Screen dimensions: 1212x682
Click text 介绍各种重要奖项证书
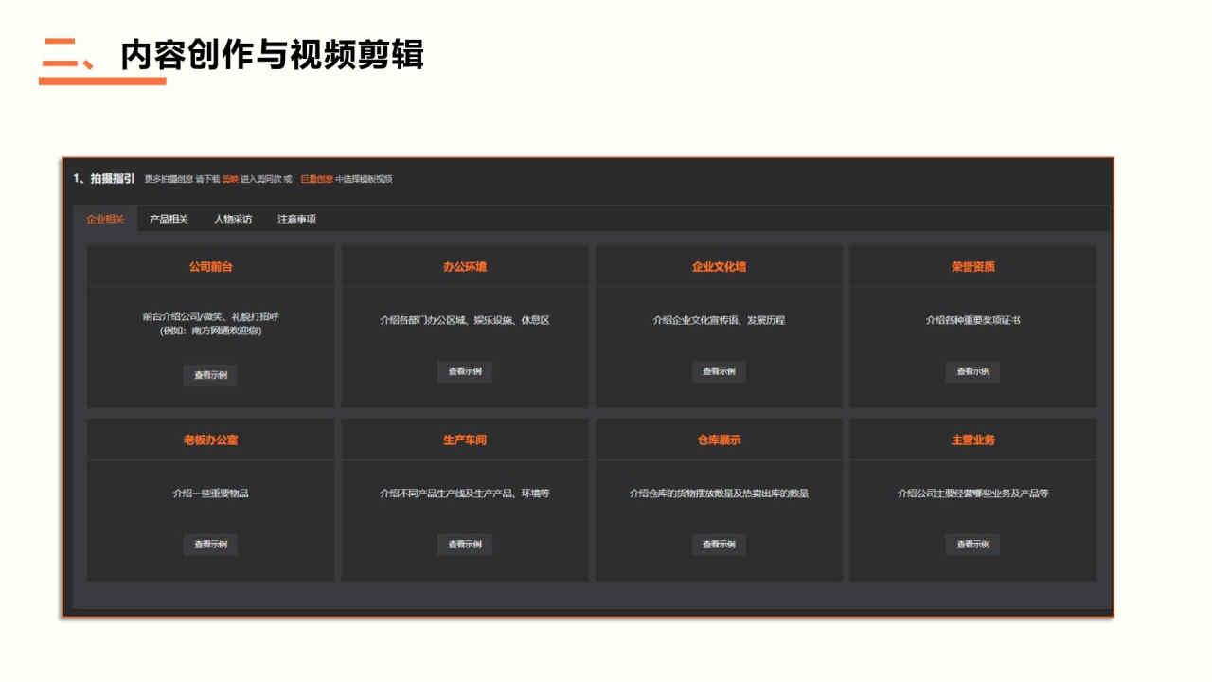coord(972,320)
